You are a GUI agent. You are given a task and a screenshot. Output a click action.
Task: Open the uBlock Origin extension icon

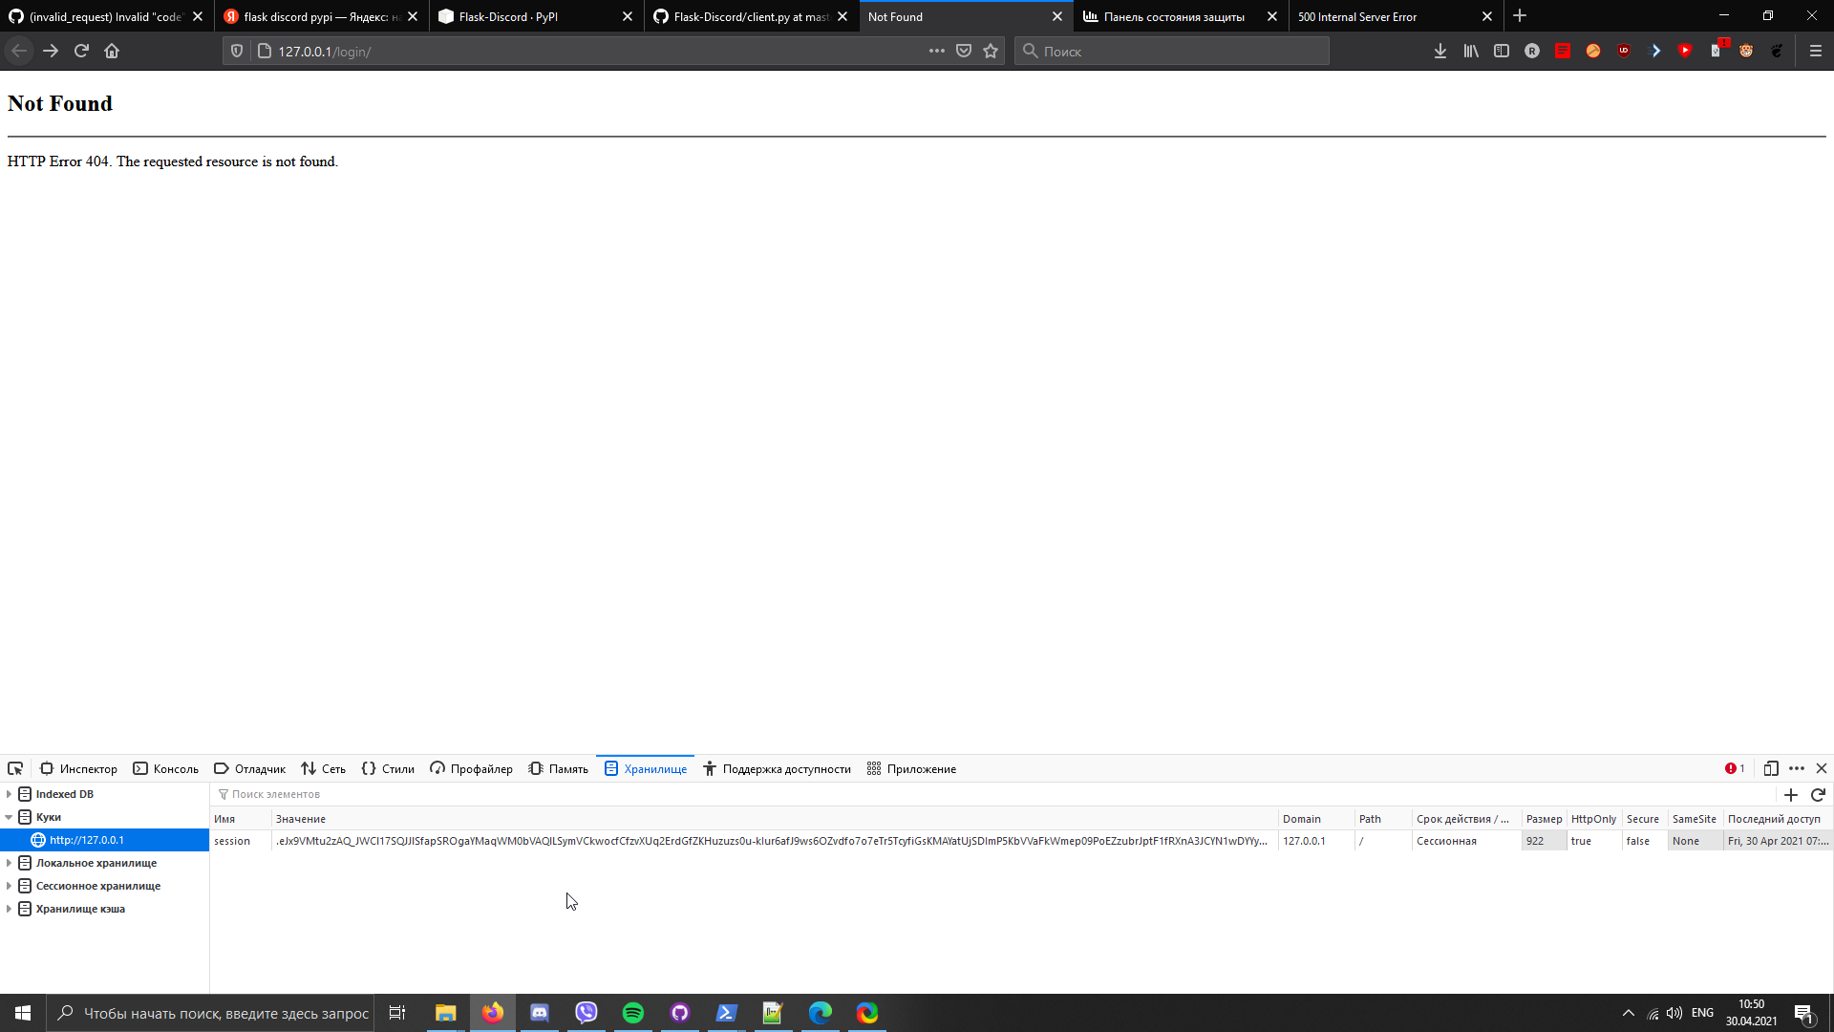click(x=1624, y=51)
